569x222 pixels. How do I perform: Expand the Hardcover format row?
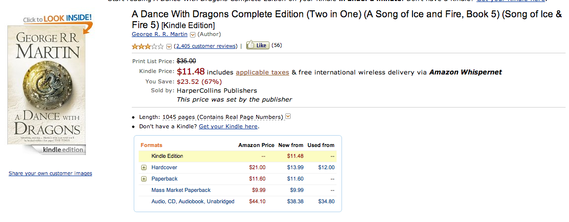click(x=144, y=168)
